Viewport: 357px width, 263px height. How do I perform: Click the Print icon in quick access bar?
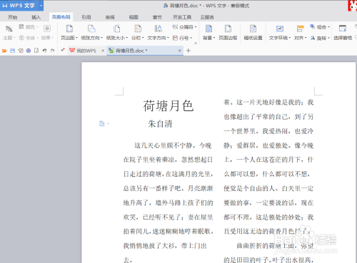click(x=29, y=51)
